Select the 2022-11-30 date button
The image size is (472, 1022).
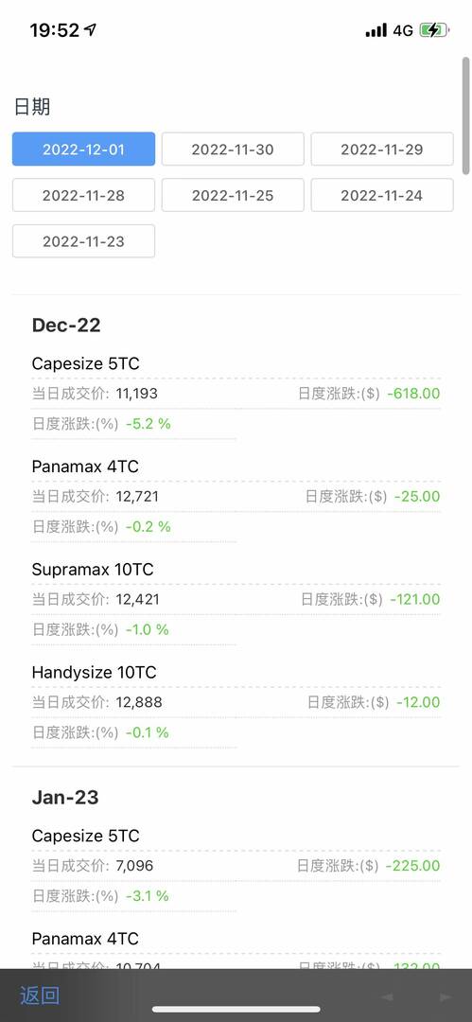point(233,150)
